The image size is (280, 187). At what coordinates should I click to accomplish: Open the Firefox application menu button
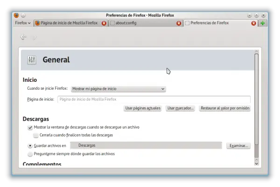click(22, 23)
